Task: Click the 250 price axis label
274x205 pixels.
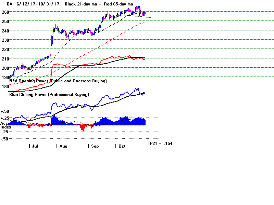Action: point(4,21)
